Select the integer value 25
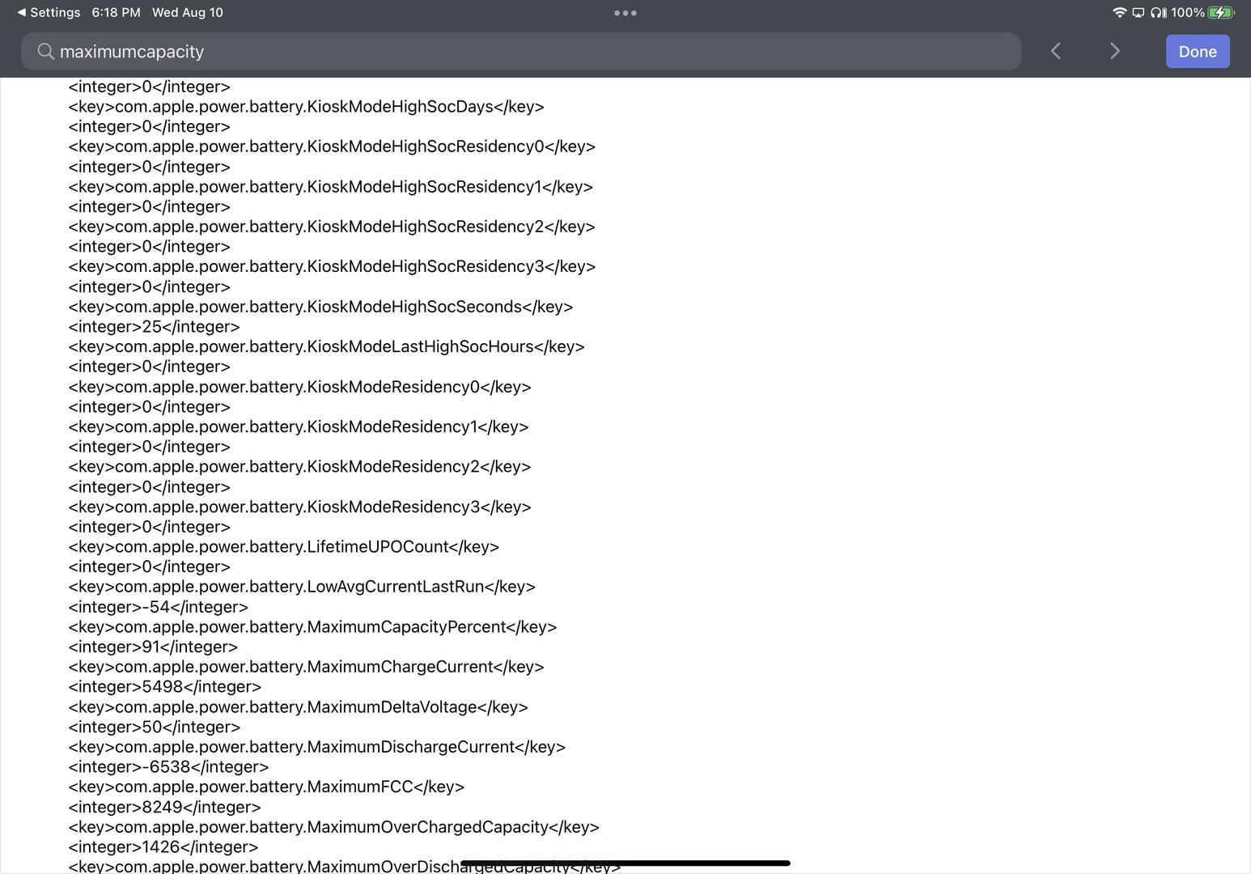Screen dimensions: 1251x874 [154, 327]
